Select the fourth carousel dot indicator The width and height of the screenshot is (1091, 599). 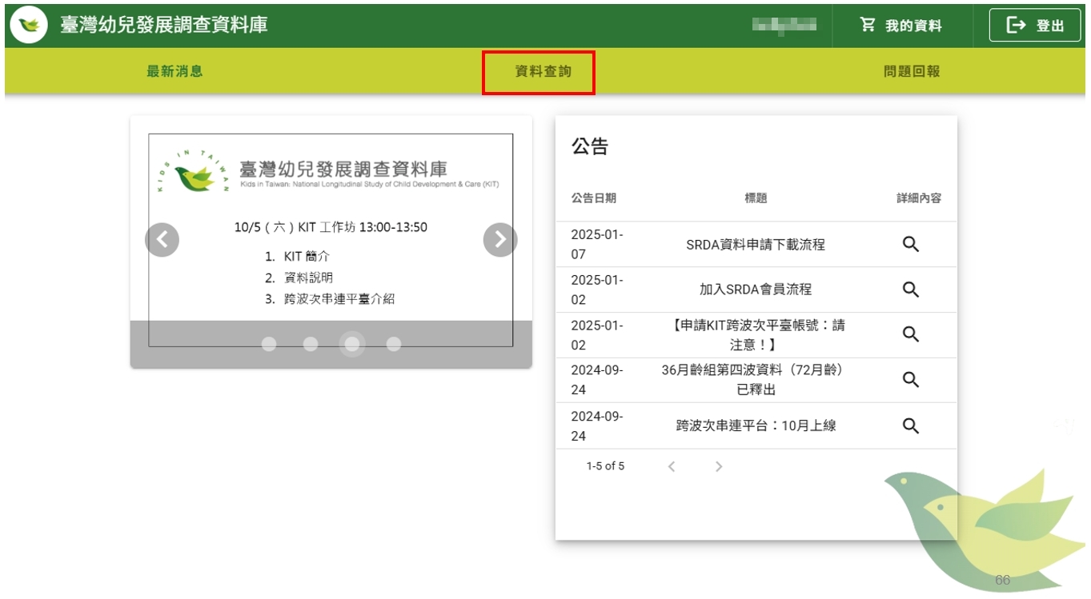tap(394, 344)
